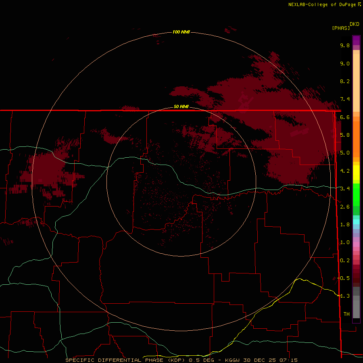Click the SPECIFIC DIFFERENTIAL PHASE caption text
The height and width of the screenshot is (363, 363).
pos(115,360)
